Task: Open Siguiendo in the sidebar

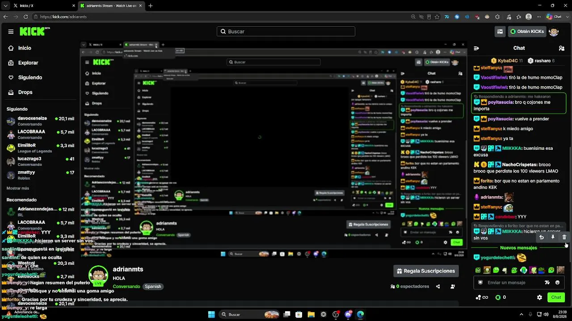Action: tap(30, 78)
